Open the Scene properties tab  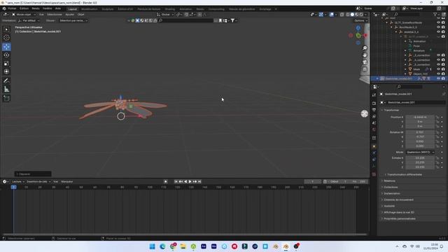click(x=374, y=123)
